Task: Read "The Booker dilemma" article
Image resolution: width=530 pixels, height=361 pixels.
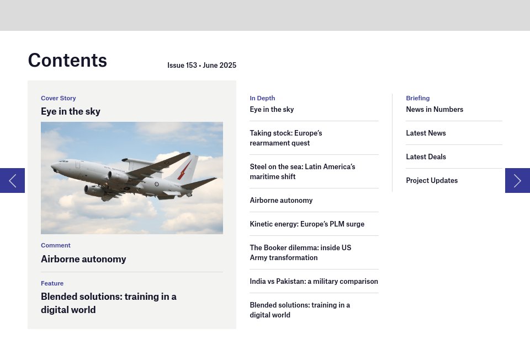Action: [300, 253]
